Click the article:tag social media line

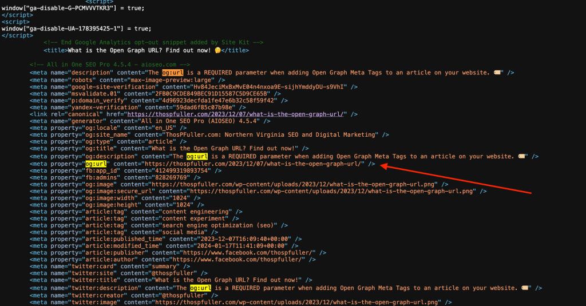(x=124, y=232)
